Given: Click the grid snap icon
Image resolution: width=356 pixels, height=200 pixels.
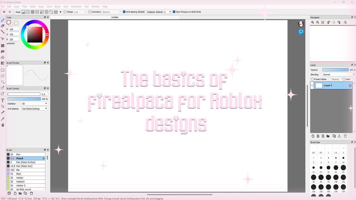Looking at the screenshot, I should 33,12.
